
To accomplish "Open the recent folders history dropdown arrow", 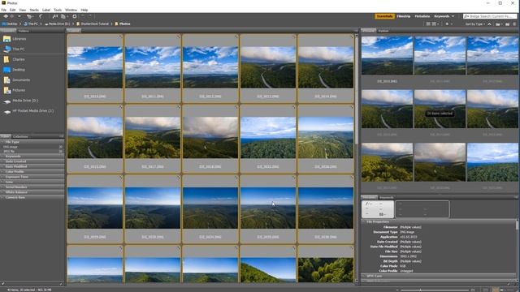I will pyautogui.click(x=19, y=16).
